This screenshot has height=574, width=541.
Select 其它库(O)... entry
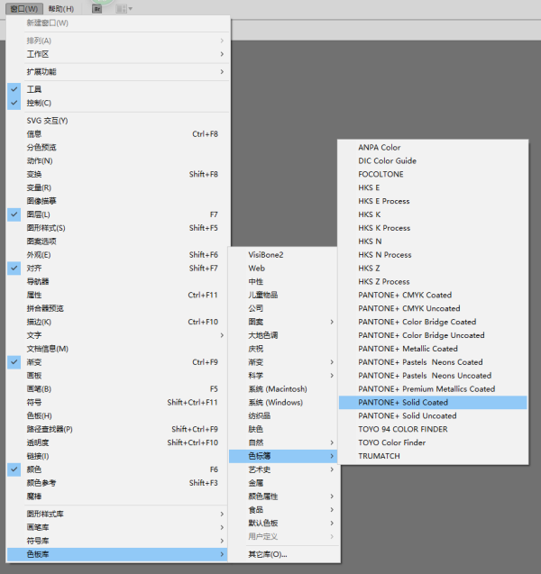point(283,554)
